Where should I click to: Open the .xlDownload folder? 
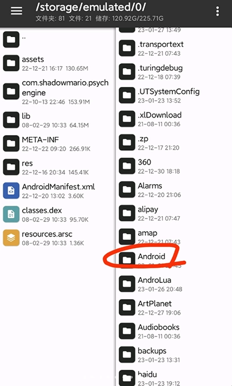(173, 119)
